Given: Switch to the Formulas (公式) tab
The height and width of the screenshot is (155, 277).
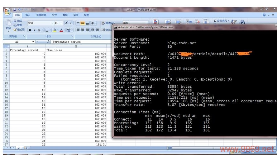Looking at the screenshot, I should click(x=55, y=15).
